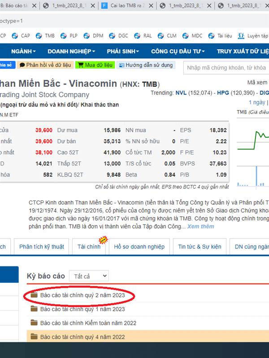Open the HPG trending stock link
The image size is (269, 358).
(223, 93)
